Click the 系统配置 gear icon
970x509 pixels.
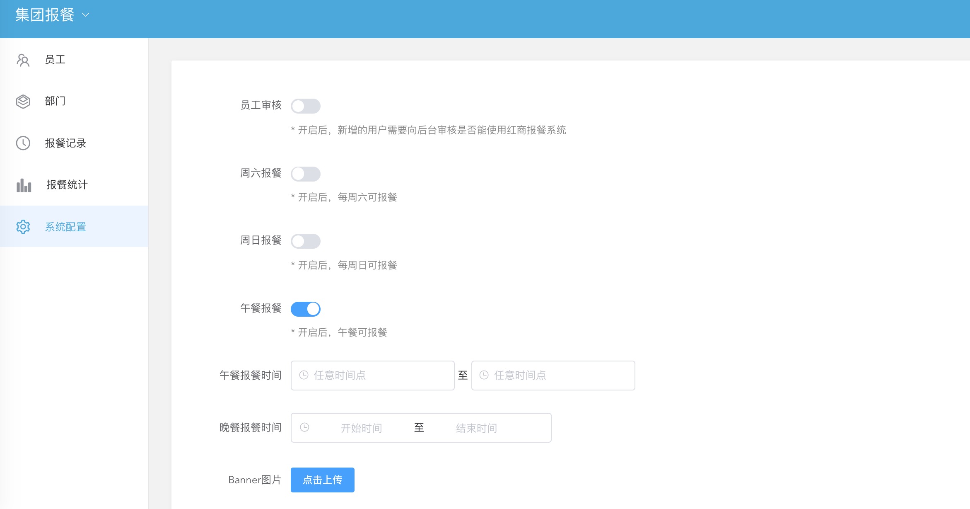[23, 227]
